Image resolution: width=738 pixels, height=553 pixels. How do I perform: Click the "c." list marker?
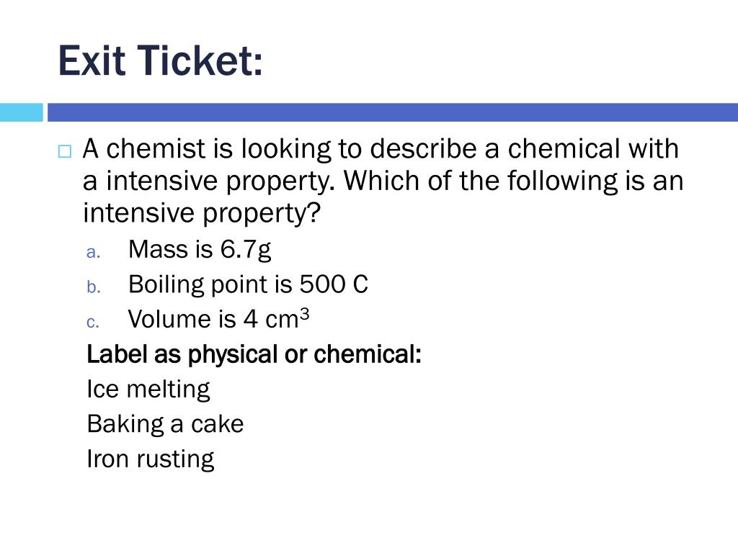(x=92, y=321)
